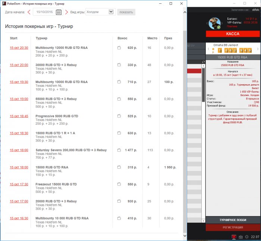This screenshot has width=261, height=241.
Task: Go to next date with right arrow
Action: (67, 12)
